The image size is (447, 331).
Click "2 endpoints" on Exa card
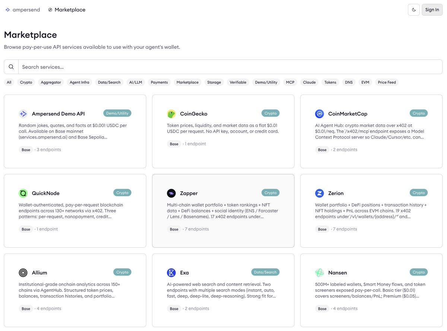point(197,309)
